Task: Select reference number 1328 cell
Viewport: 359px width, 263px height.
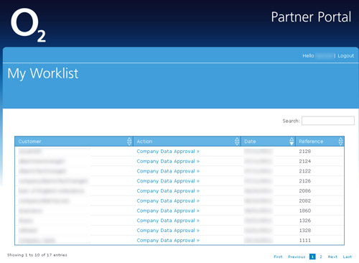Action: [x=305, y=231]
